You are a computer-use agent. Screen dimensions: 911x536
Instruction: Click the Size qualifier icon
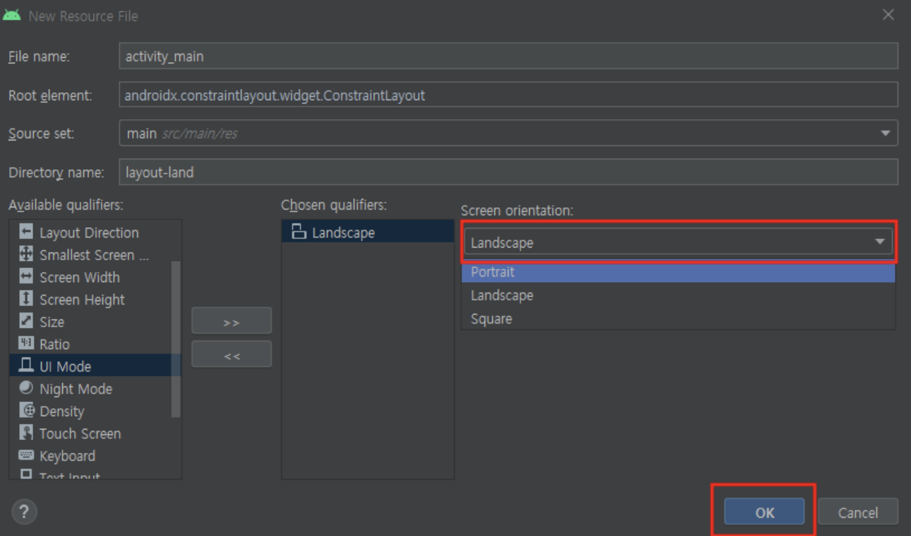click(x=26, y=322)
